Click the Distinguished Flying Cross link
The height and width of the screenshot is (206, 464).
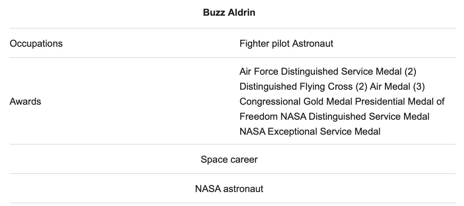[296, 87]
